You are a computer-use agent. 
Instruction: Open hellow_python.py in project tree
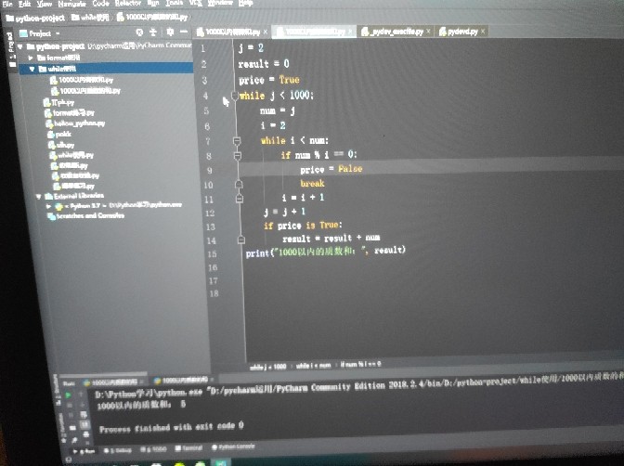click(75, 123)
